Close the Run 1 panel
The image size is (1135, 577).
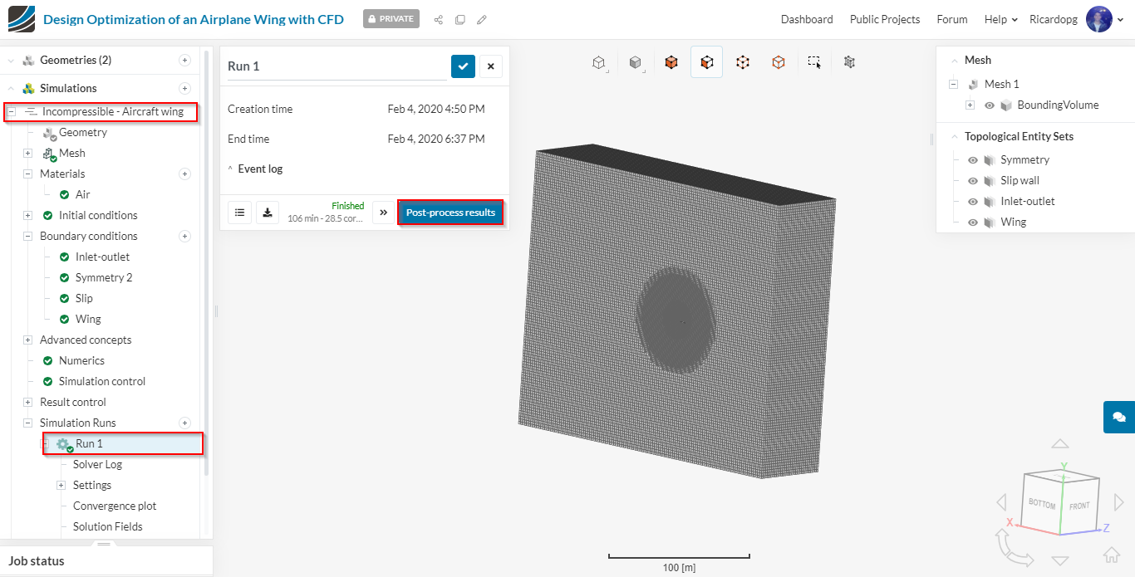click(x=491, y=66)
